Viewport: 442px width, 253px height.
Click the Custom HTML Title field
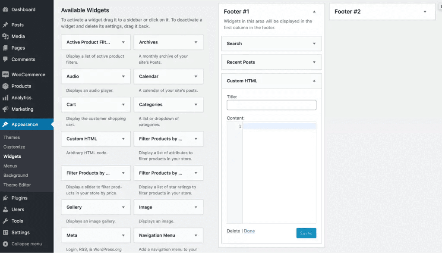pyautogui.click(x=272, y=105)
